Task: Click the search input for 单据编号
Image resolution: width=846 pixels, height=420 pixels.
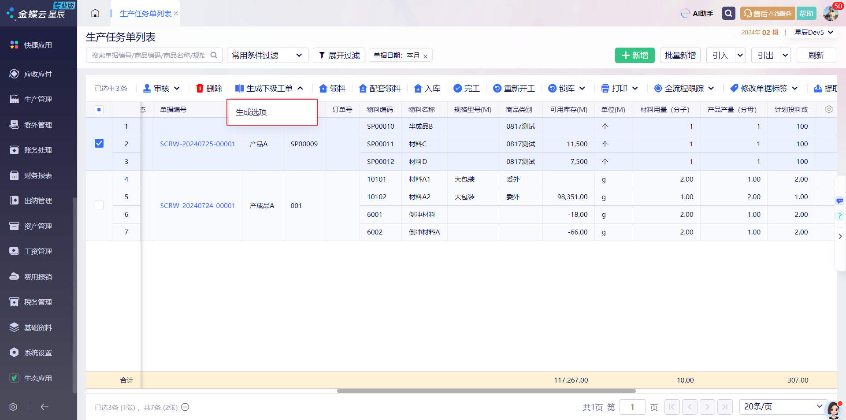Action: pyautogui.click(x=154, y=55)
